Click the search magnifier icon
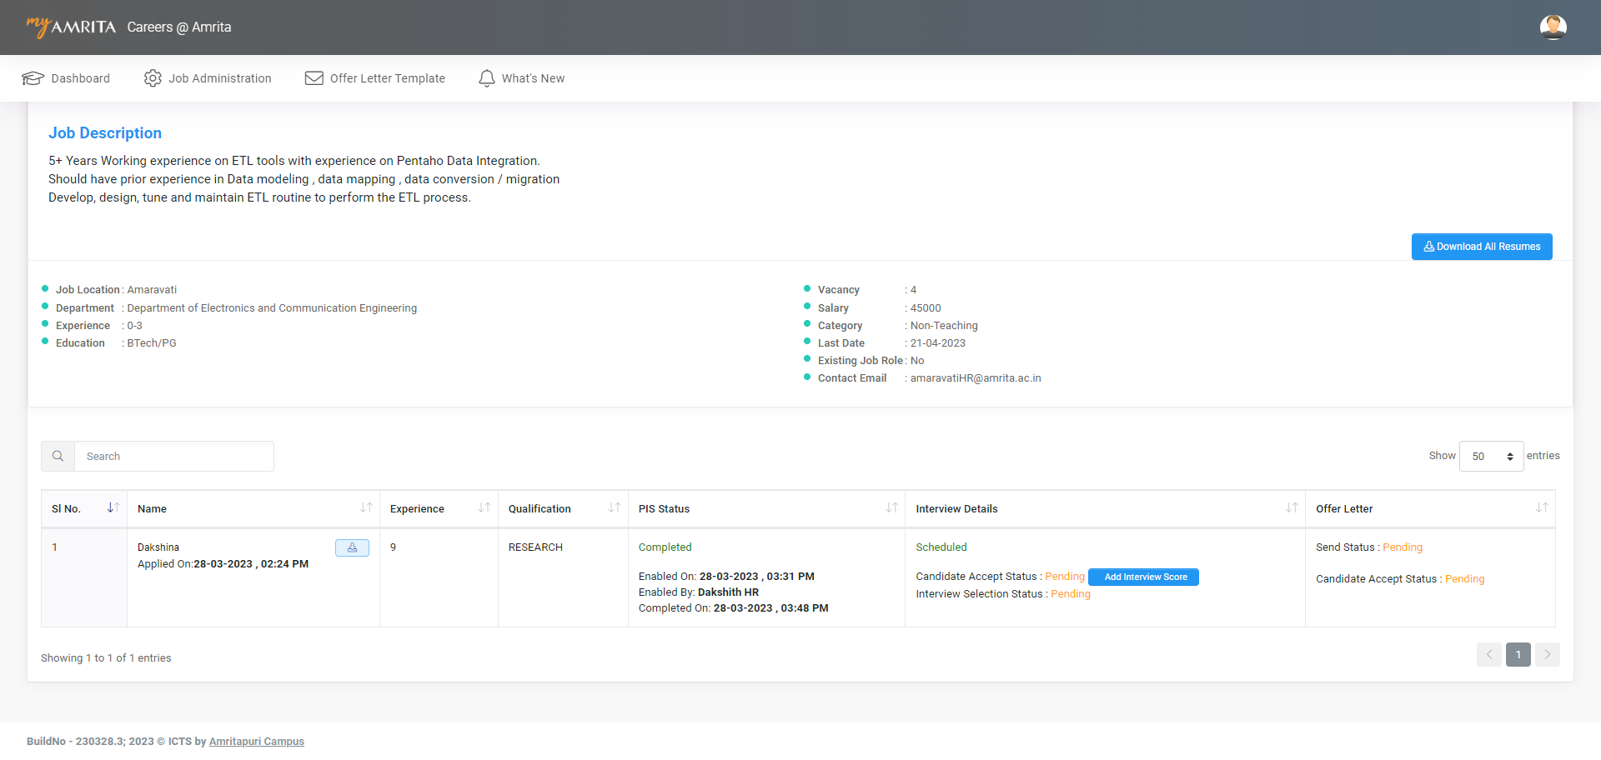This screenshot has width=1601, height=760. pyautogui.click(x=58, y=457)
